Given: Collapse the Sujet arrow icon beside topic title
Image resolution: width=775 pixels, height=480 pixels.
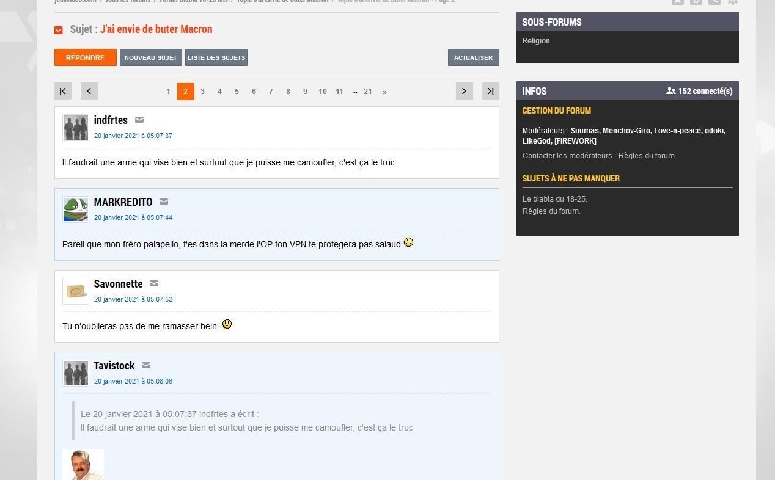Looking at the screenshot, I should pyautogui.click(x=59, y=30).
